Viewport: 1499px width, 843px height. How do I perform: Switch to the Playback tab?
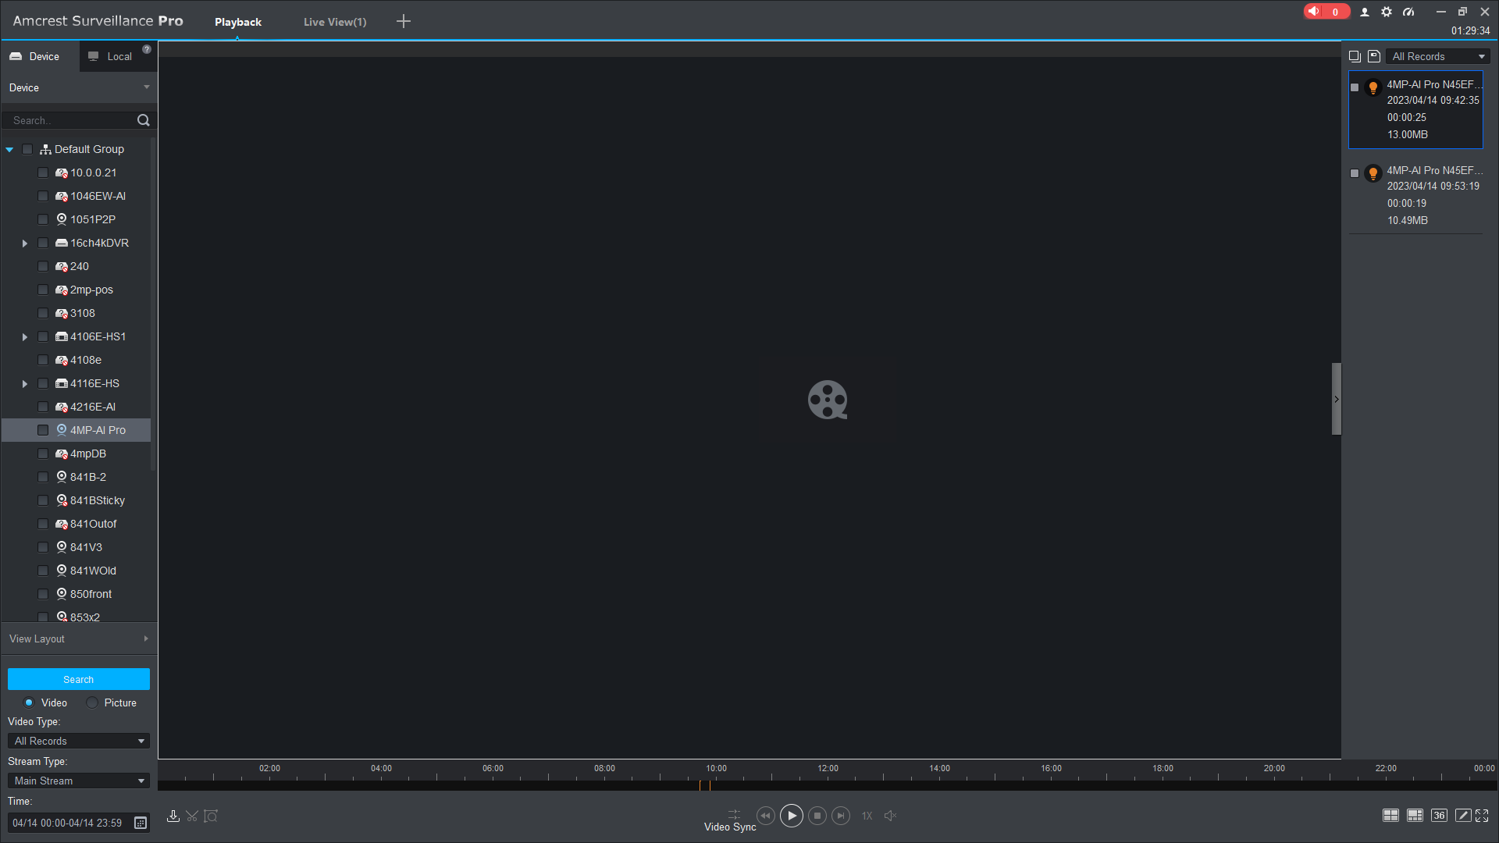[238, 22]
